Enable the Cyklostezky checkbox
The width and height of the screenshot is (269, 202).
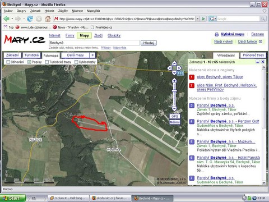tap(76, 62)
